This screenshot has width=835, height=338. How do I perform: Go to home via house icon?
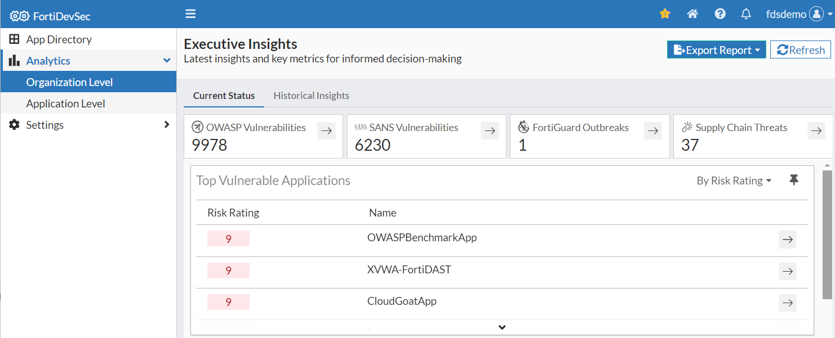(692, 14)
